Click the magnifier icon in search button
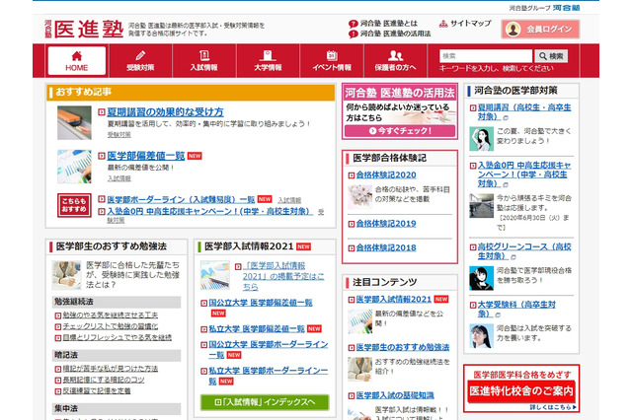The height and width of the screenshot is (420, 632). tap(543, 56)
